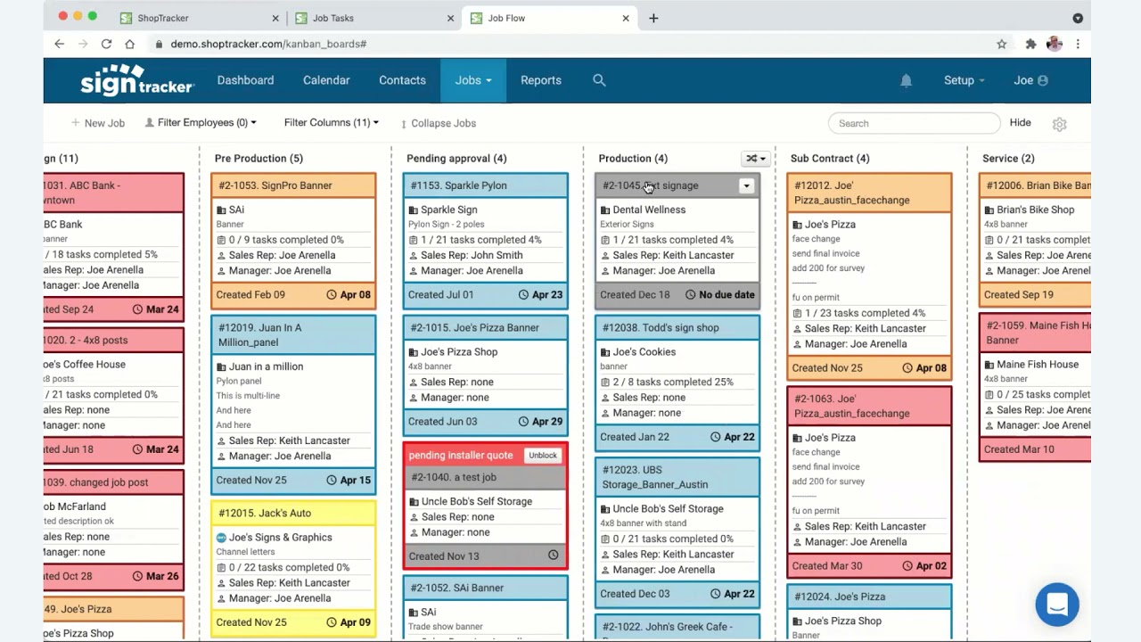Click the search magnifier icon in navbar
This screenshot has width=1141, height=642.
tap(599, 80)
